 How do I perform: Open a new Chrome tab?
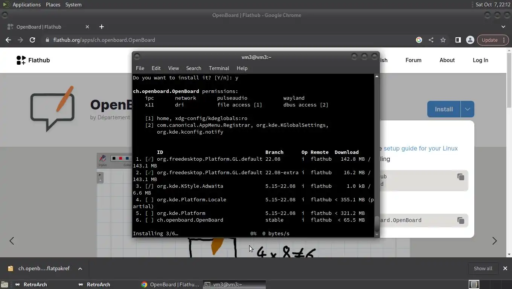101,27
